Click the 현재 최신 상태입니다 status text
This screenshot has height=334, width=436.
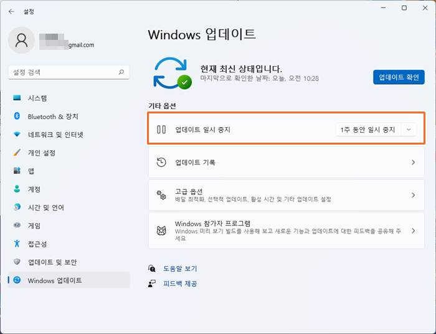[241, 69]
